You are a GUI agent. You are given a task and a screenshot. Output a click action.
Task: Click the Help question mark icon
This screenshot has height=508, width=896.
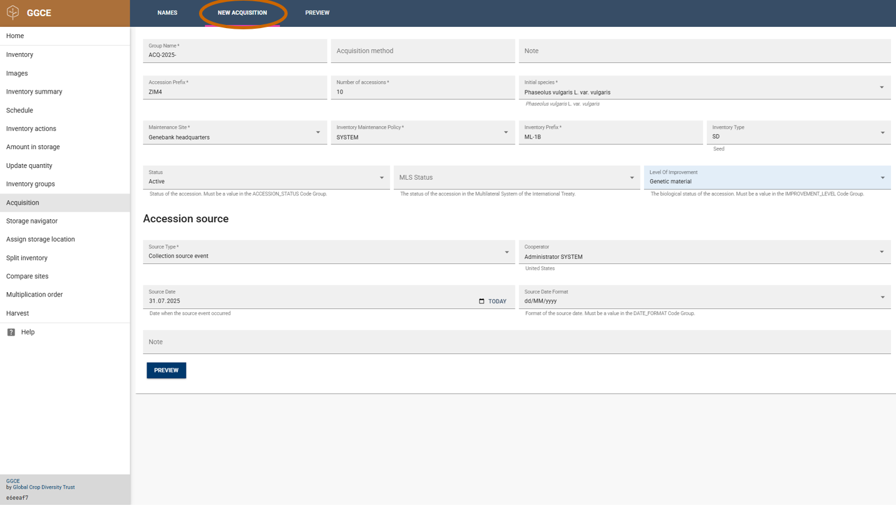coord(11,332)
